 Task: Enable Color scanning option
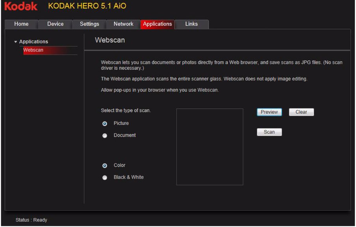pos(105,166)
